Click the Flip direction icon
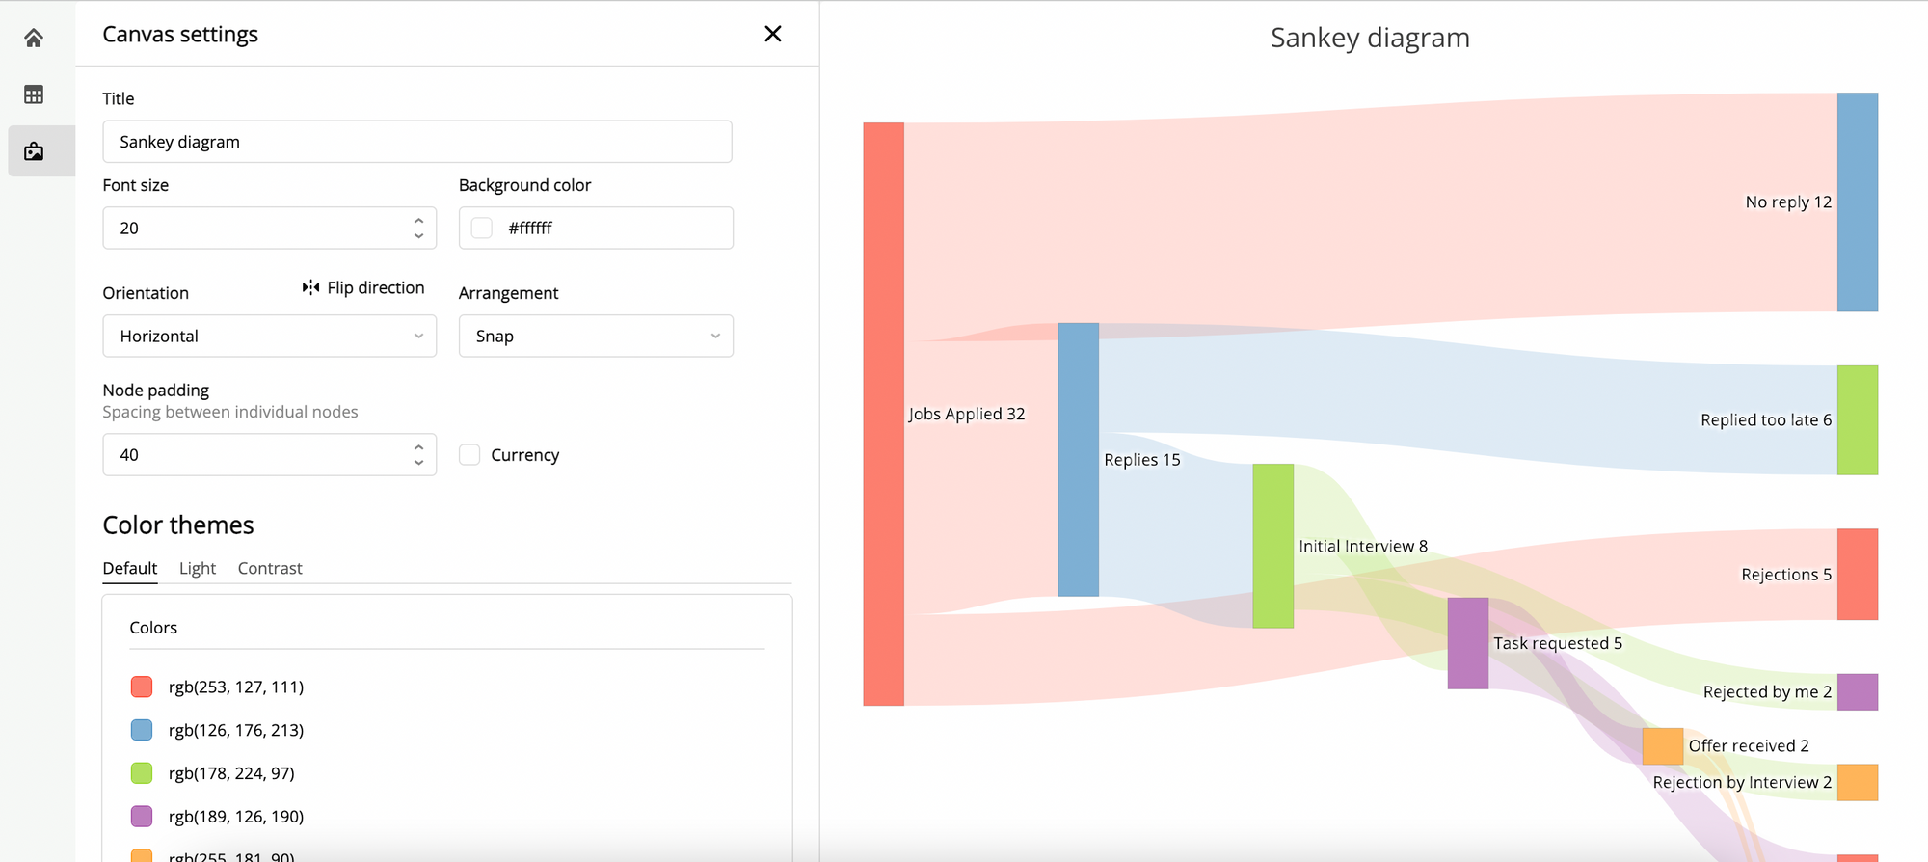Viewport: 1928px width, 862px height. click(x=310, y=287)
